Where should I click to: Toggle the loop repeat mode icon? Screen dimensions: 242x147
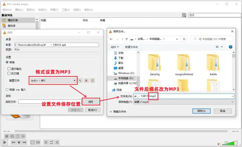tap(51, 142)
